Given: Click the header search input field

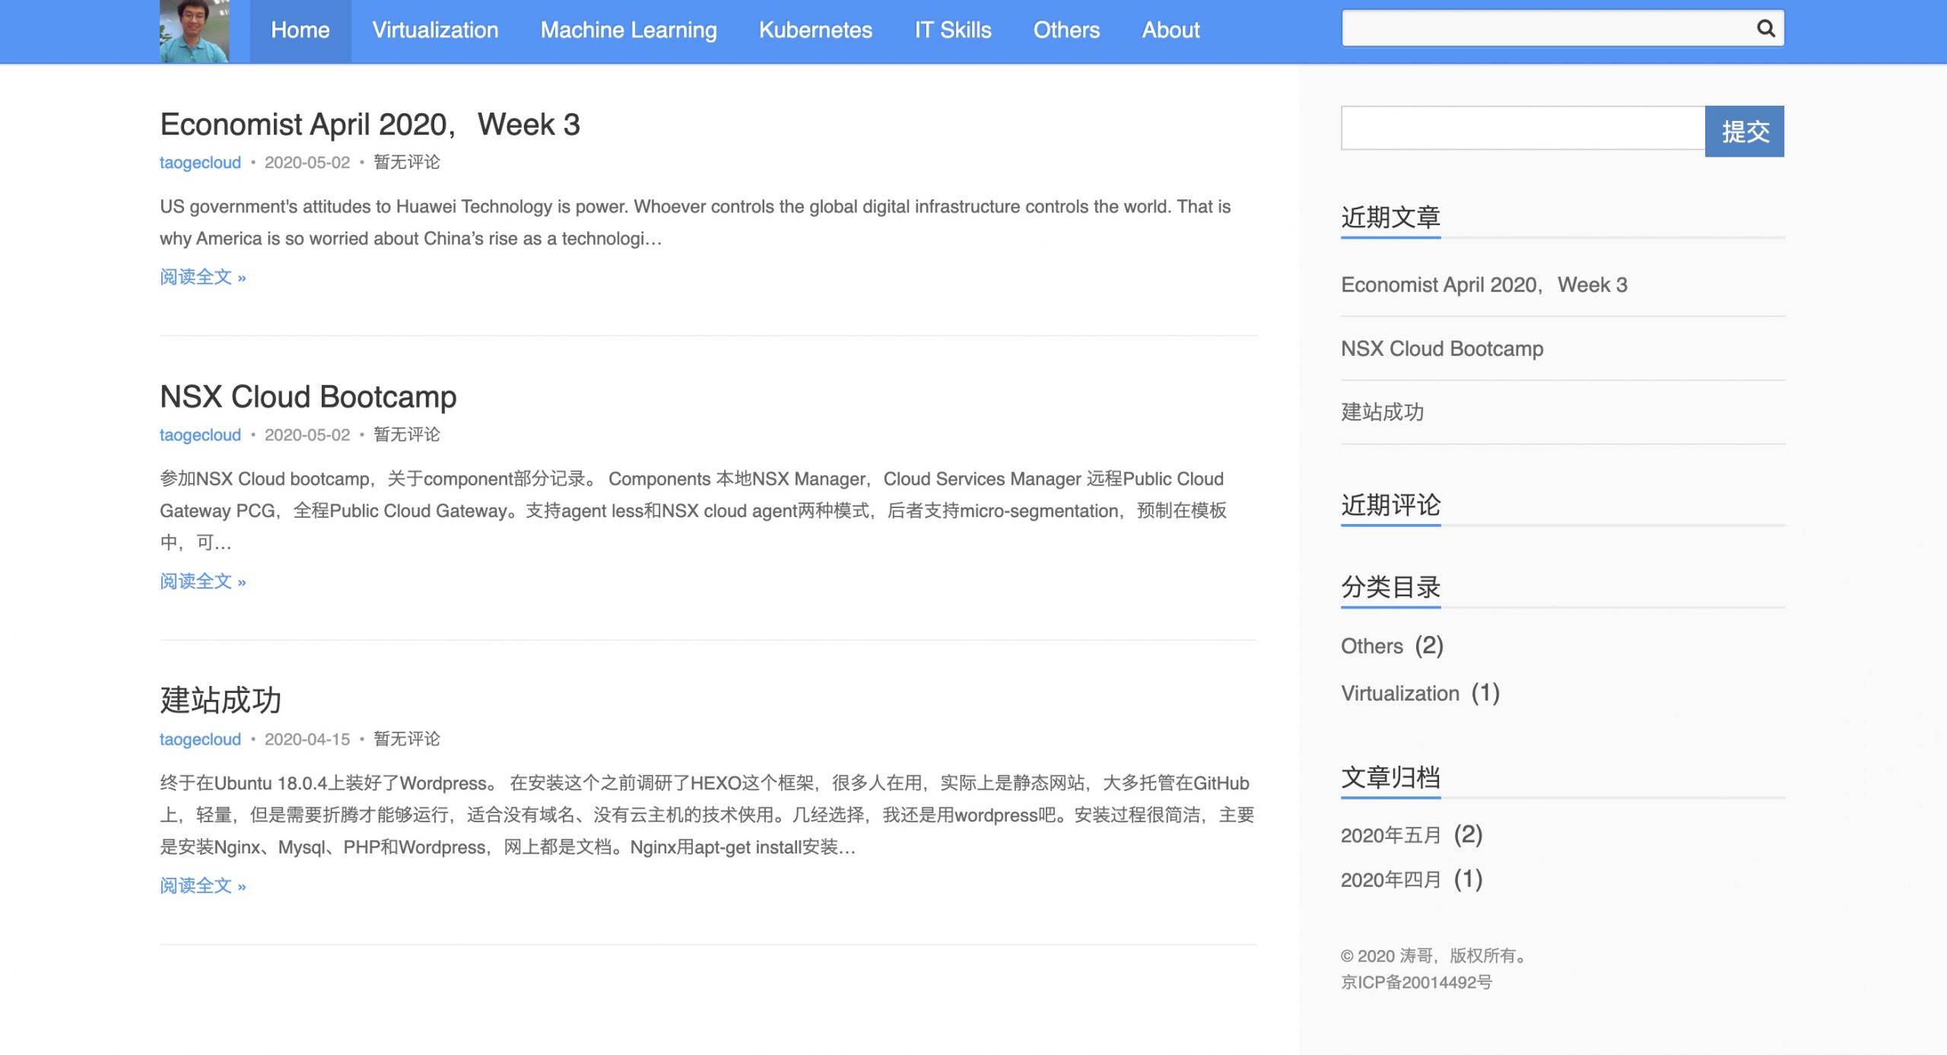Looking at the screenshot, I should point(1544,29).
